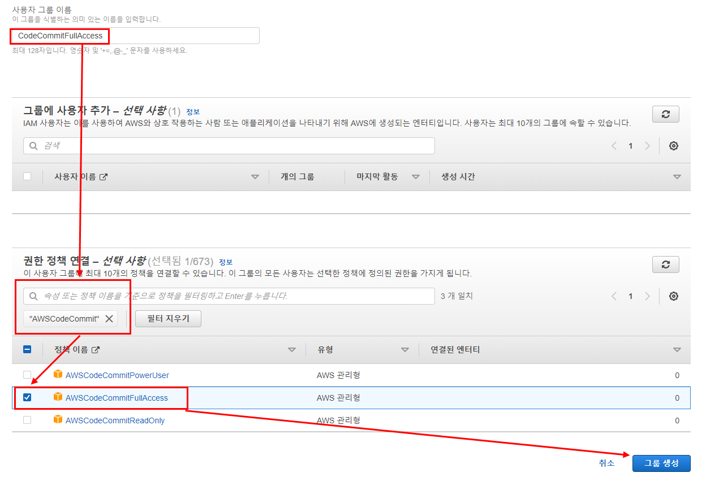The height and width of the screenshot is (477, 706).
Task: Open 정보 link for permission policies
Action: point(226,262)
